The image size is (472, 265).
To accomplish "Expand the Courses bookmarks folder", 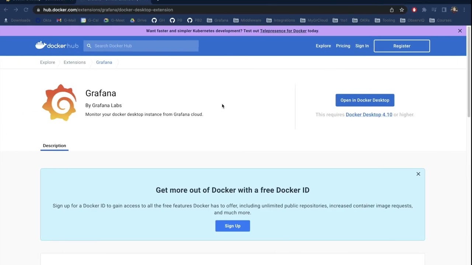I will click(x=440, y=20).
